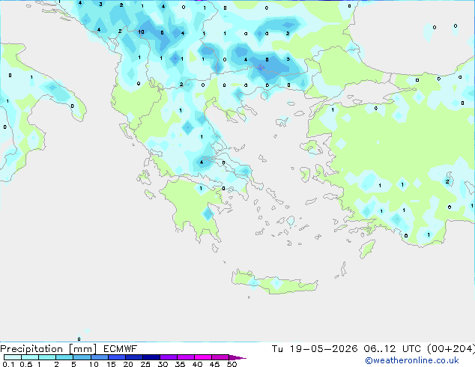
Task: Select the bright magenta 40–45 mm legend swatch
Action: (203, 357)
